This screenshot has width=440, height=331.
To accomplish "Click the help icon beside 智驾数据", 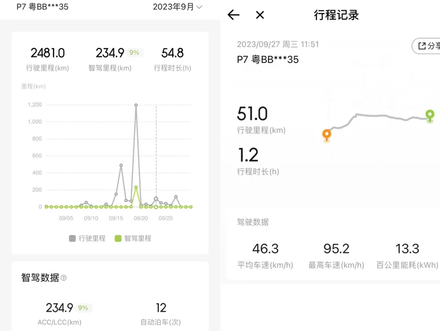I will pos(64,278).
